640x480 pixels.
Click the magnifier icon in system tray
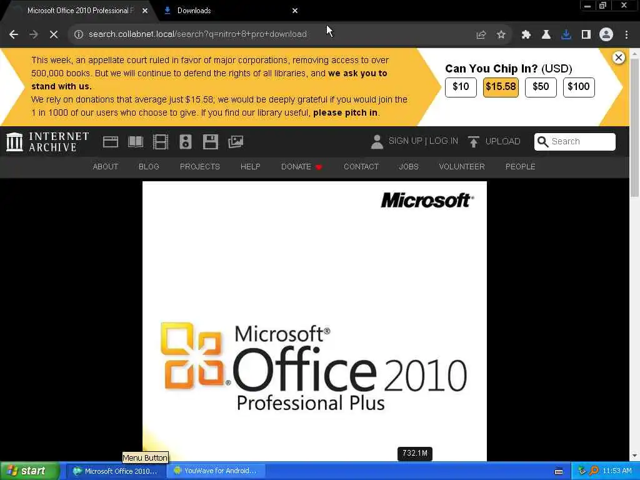(x=594, y=471)
